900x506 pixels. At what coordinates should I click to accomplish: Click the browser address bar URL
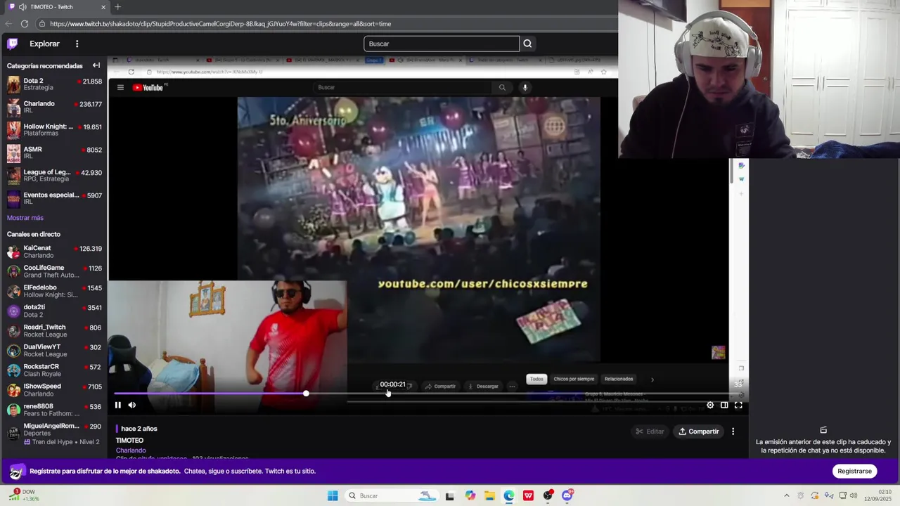coord(220,24)
